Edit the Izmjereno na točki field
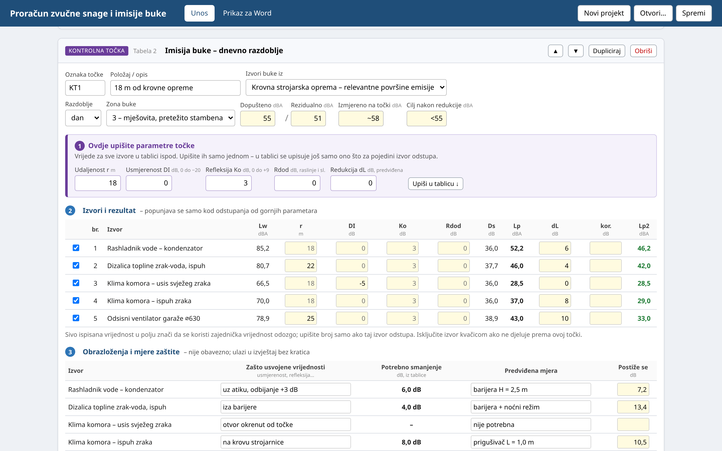The image size is (722, 451). click(361, 119)
